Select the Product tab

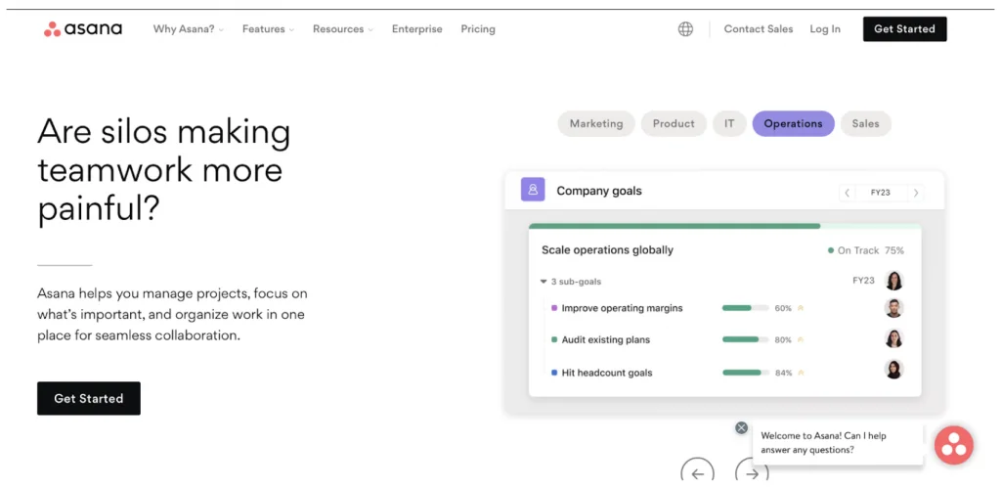click(674, 124)
